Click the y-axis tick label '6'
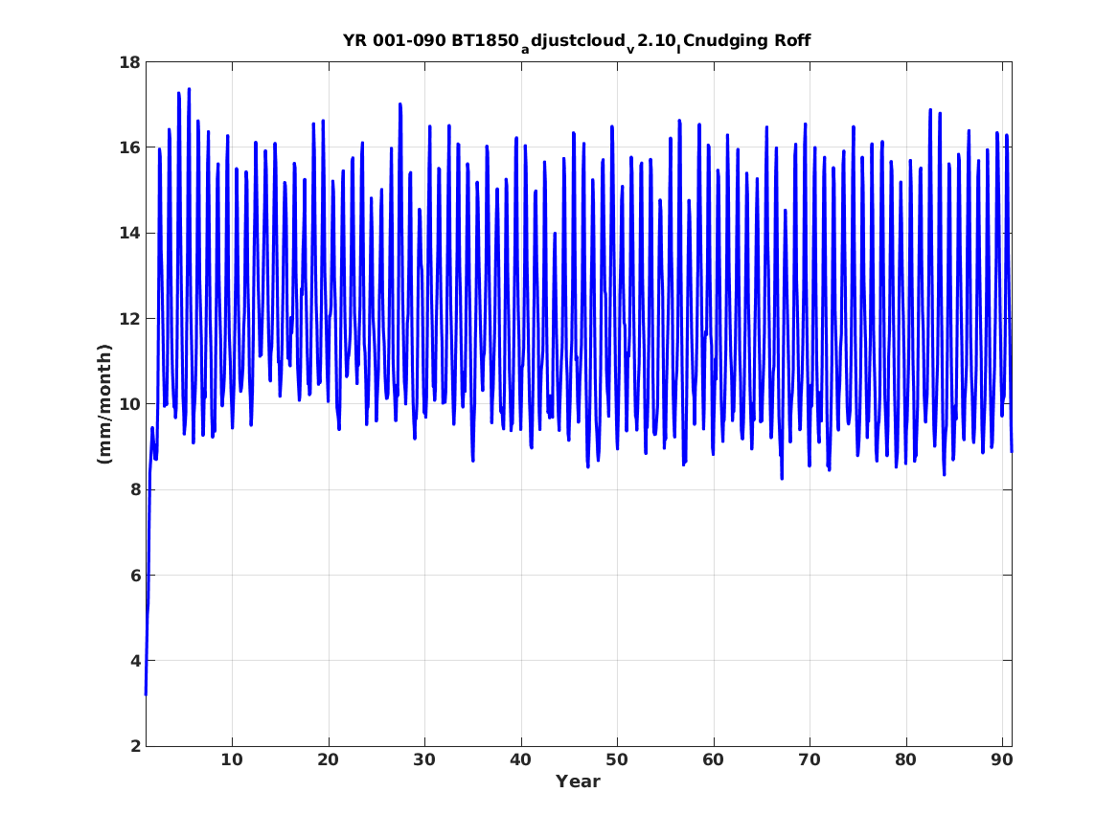This screenshot has width=1118, height=838. pos(135,575)
